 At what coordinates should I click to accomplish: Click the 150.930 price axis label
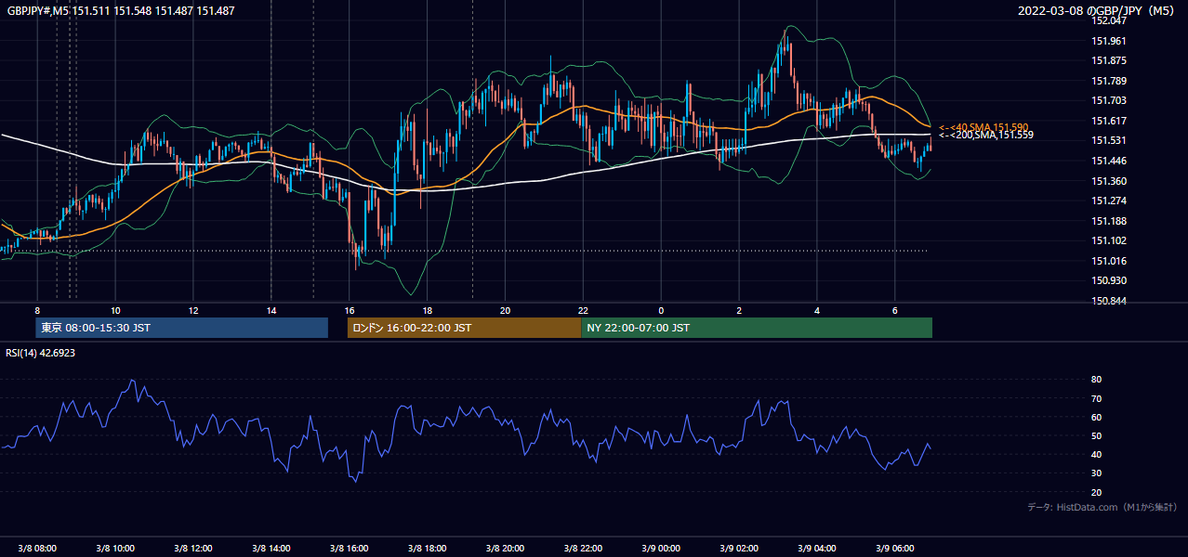[x=1110, y=281]
